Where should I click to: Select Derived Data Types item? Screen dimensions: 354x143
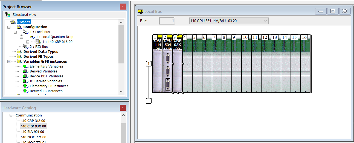tap(41, 52)
